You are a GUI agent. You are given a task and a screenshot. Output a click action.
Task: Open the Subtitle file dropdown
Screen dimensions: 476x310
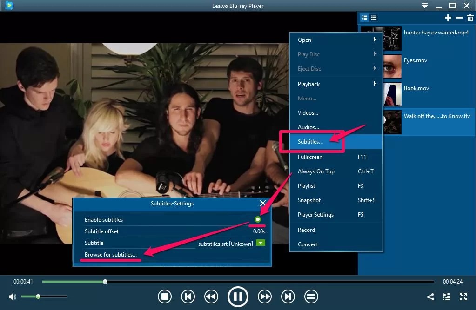[260, 242]
